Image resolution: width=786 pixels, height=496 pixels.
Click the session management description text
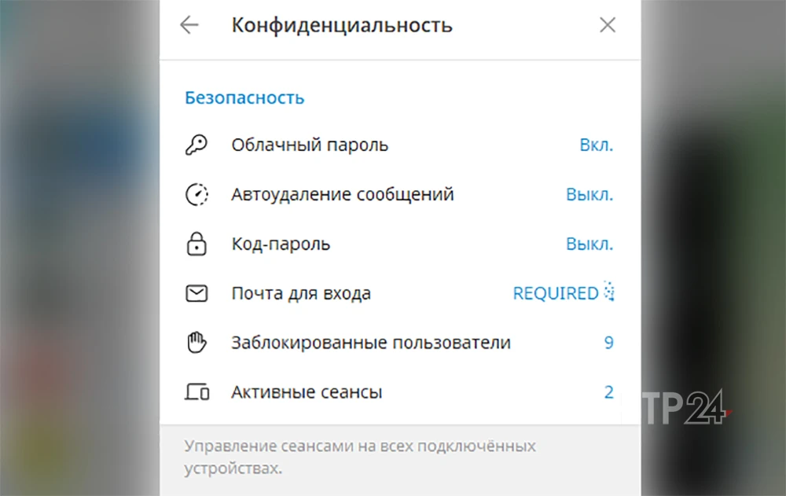359,457
